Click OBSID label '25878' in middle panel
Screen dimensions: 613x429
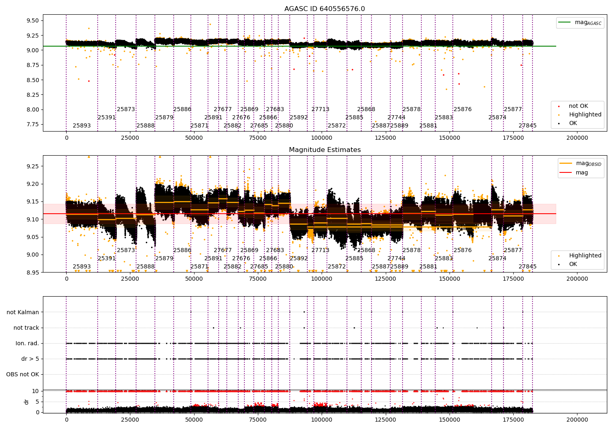click(x=412, y=250)
